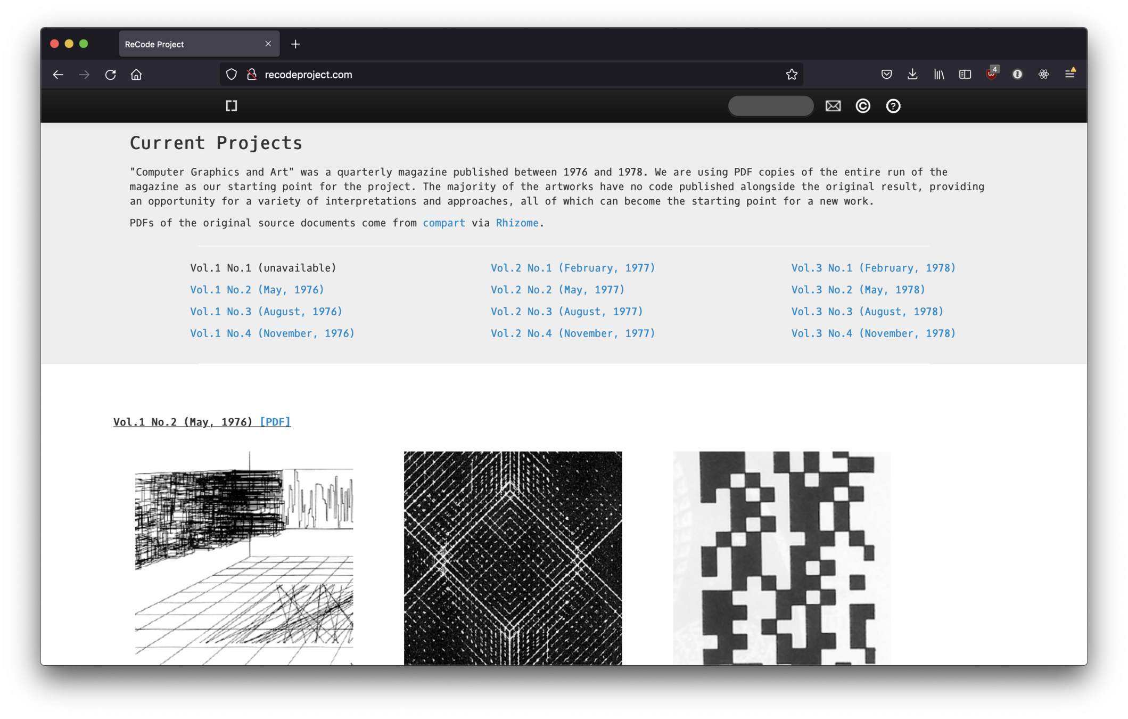Click the copyright circle icon
Viewport: 1128px width, 719px height.
[x=863, y=106]
